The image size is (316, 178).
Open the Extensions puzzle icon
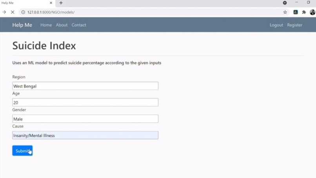[x=304, y=12]
